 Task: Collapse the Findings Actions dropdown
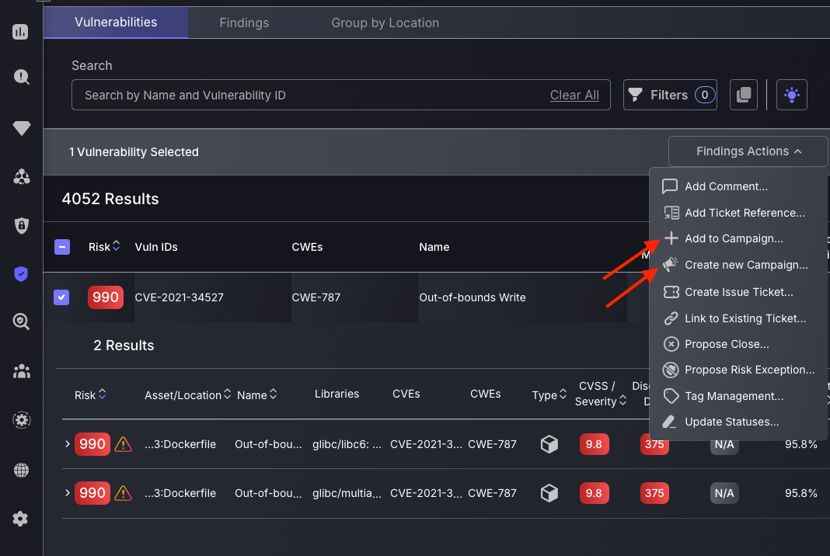click(748, 151)
